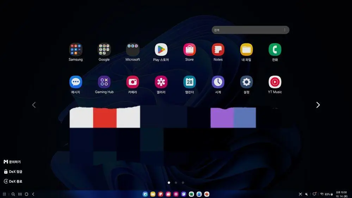Open Bixby from the taskbar
Viewport: 352px width, 198px height.
(145, 194)
